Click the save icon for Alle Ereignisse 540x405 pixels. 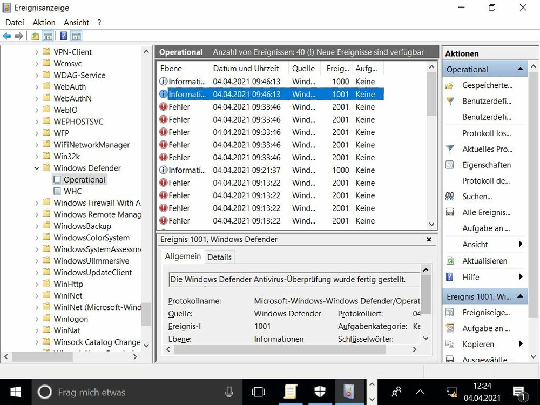pos(450,213)
